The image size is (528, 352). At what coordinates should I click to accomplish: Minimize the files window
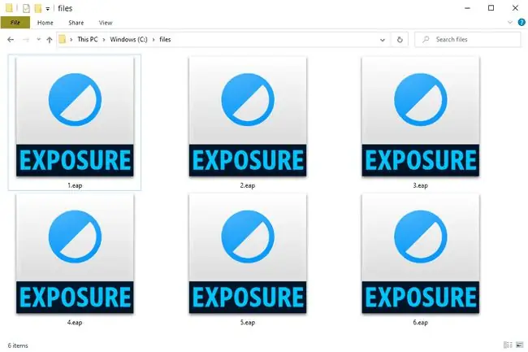(x=467, y=8)
